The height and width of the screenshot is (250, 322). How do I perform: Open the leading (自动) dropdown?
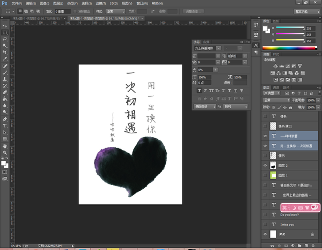tap(245, 56)
